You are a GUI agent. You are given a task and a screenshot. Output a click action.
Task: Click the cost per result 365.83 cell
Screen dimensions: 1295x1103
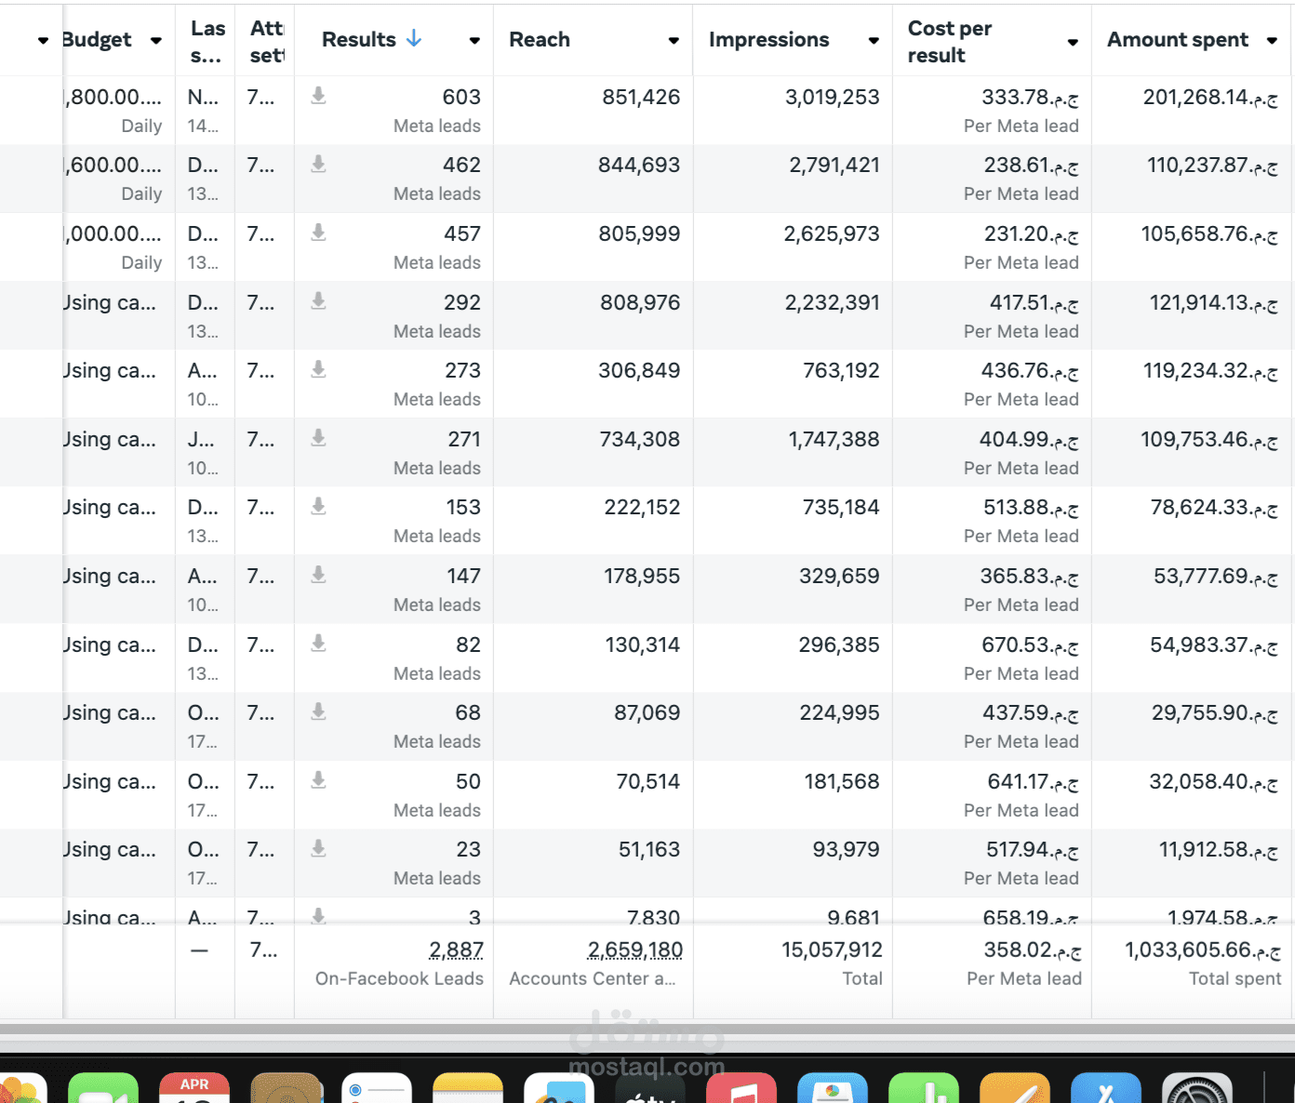[x=1030, y=576]
